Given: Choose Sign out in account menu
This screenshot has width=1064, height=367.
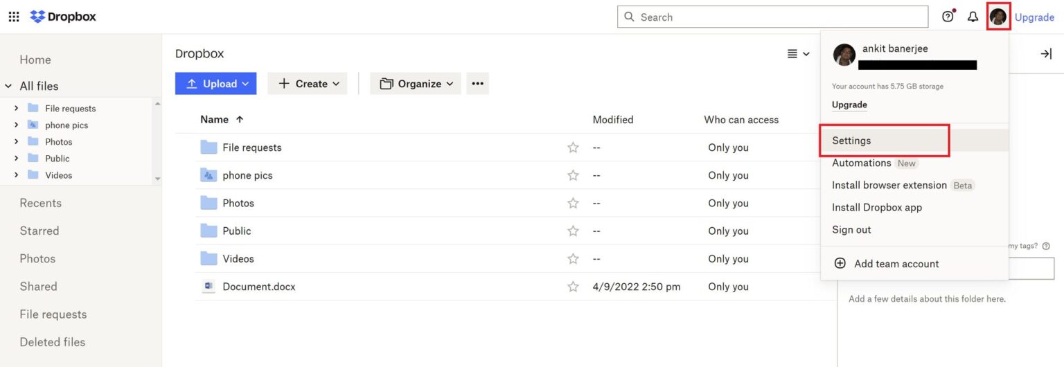Looking at the screenshot, I should pyautogui.click(x=851, y=230).
